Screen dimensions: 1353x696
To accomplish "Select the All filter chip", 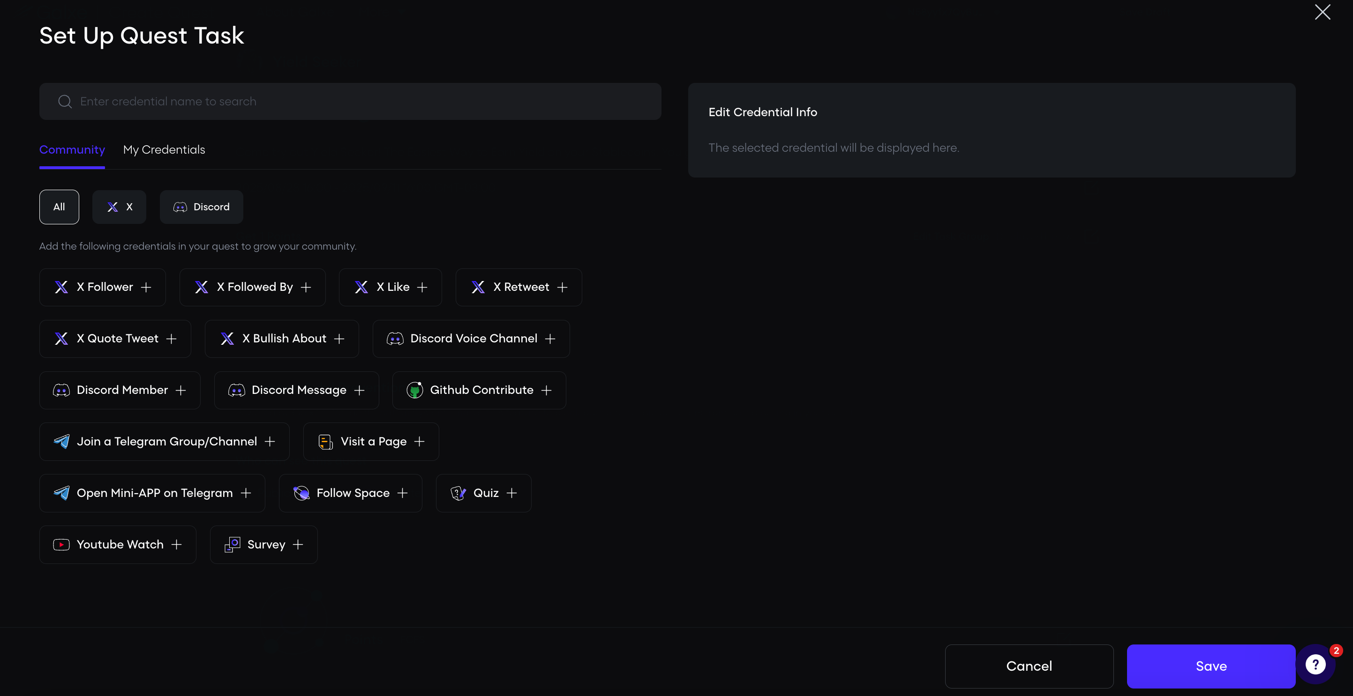I will click(59, 207).
